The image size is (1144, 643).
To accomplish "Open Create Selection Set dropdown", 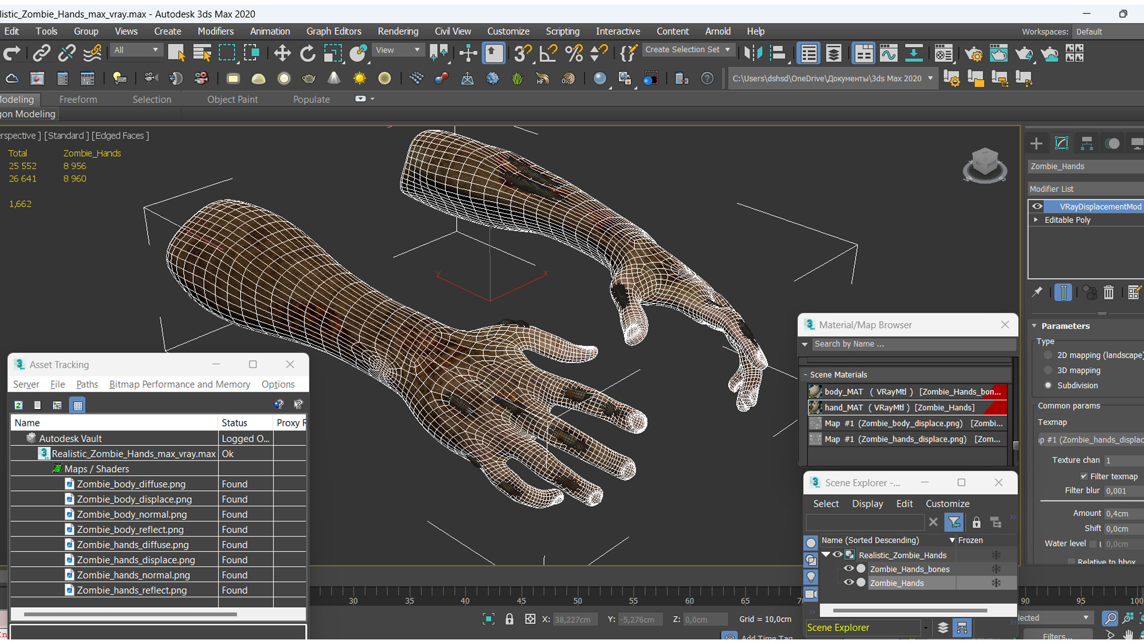I will [688, 50].
